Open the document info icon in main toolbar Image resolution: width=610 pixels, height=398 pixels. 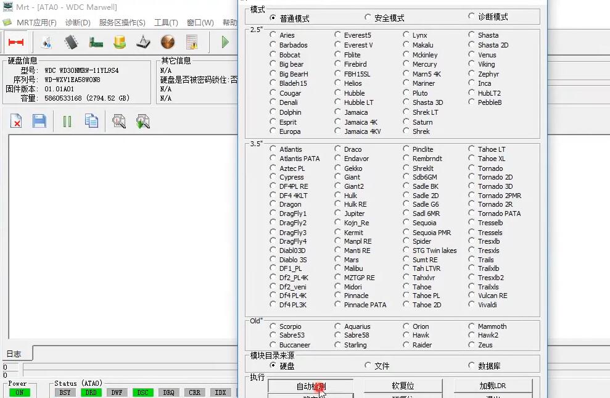(x=47, y=42)
